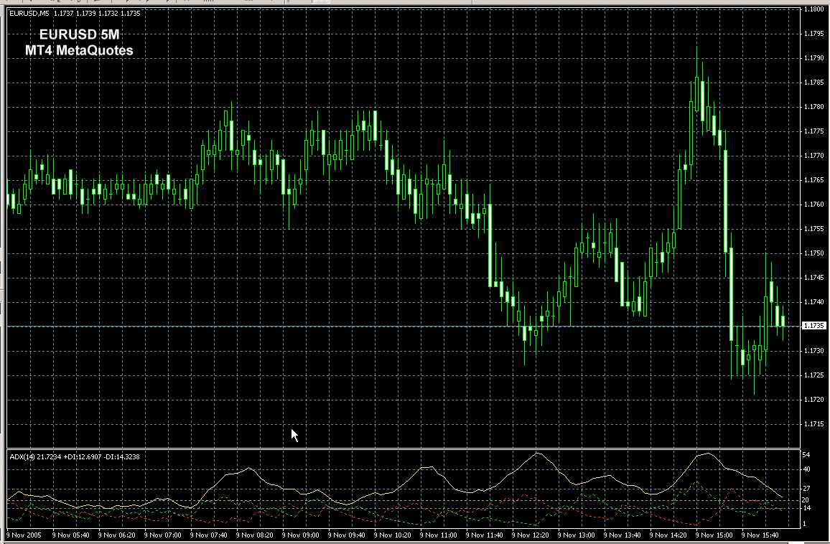Click the 1.1790 price axis label

tap(814, 58)
